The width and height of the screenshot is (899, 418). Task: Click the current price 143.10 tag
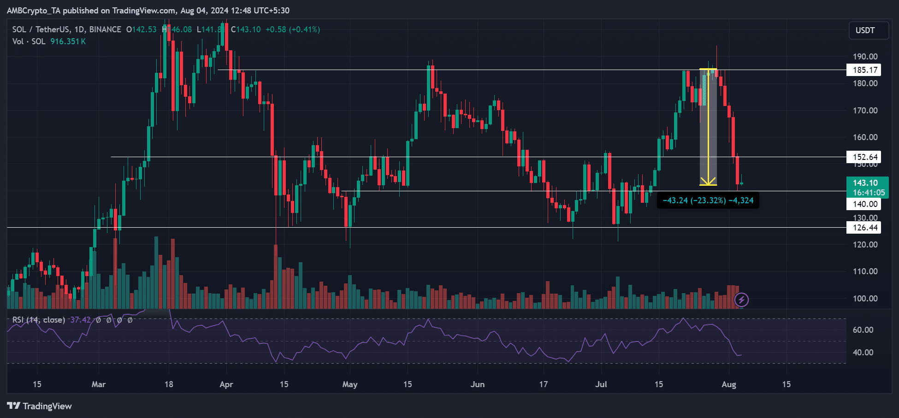click(x=867, y=188)
